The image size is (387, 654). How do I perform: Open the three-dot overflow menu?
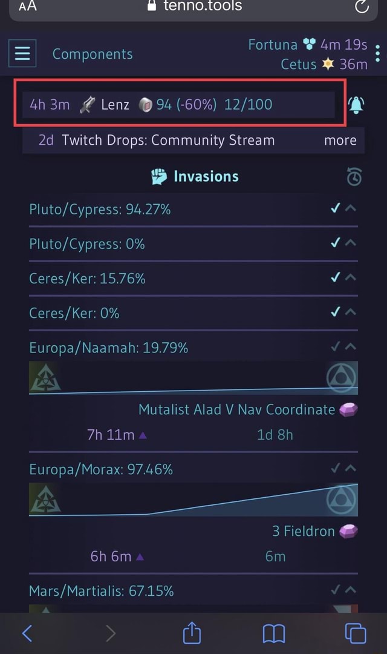click(377, 54)
